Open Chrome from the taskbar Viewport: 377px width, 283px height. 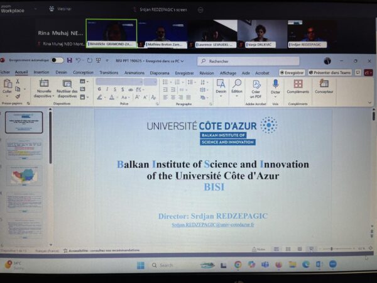tap(238, 265)
